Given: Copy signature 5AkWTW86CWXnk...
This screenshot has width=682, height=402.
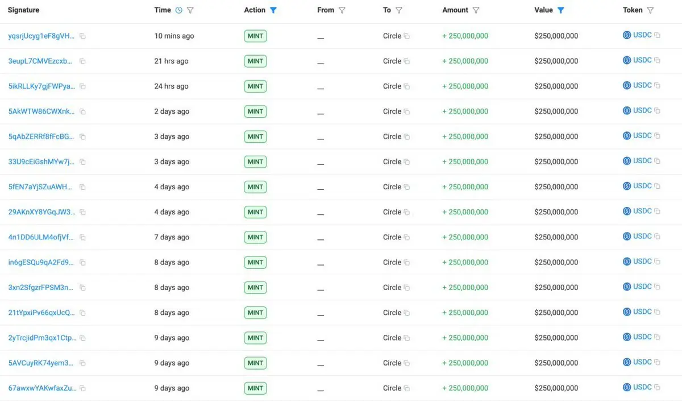Looking at the screenshot, I should coord(82,112).
